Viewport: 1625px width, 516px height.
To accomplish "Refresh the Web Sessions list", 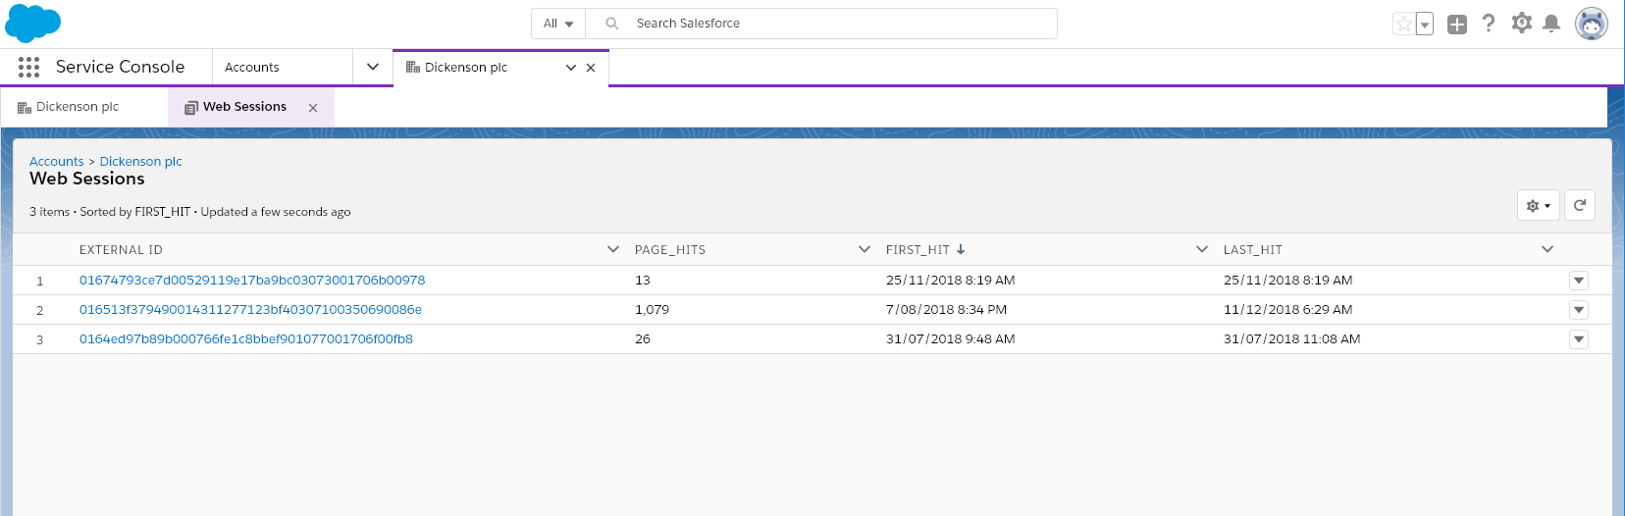I will (1579, 205).
